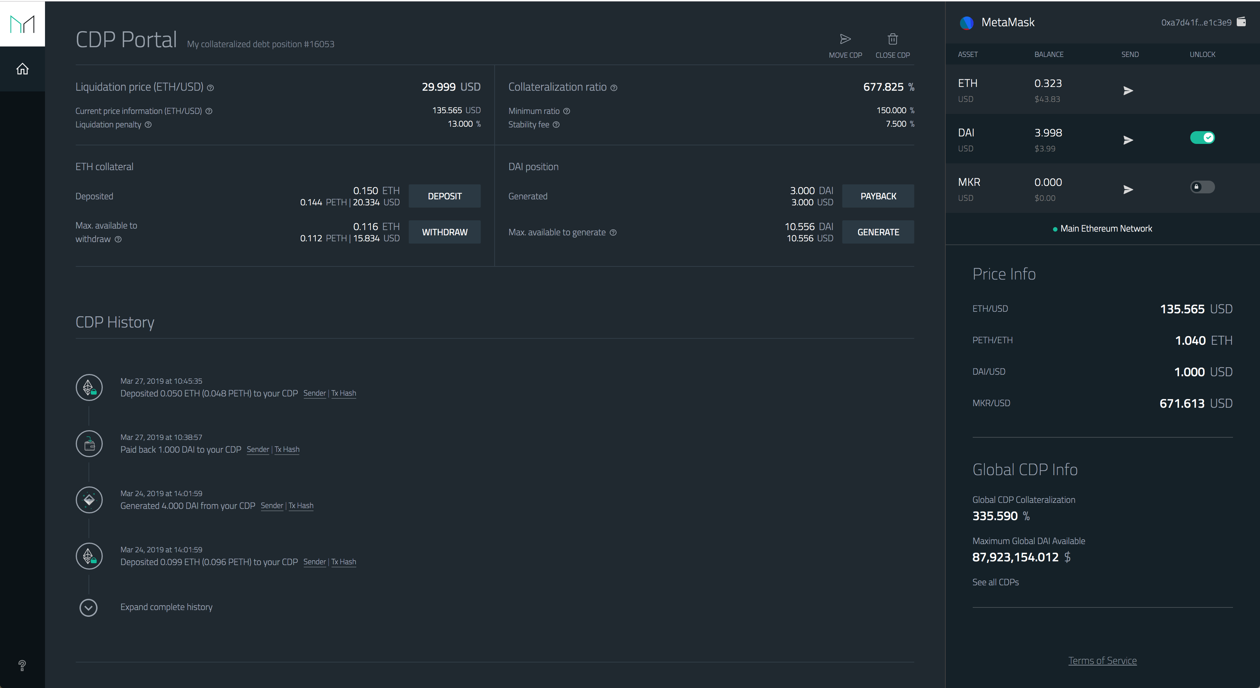This screenshot has height=688, width=1260.
Task: Click the 677.825 % collateralization value
Action: [x=888, y=87]
